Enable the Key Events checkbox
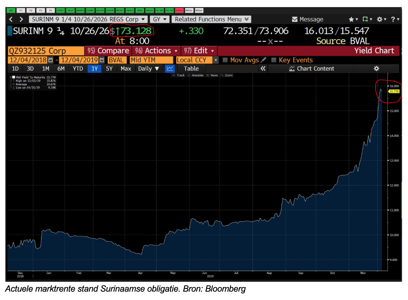The height and width of the screenshot is (300, 408). (x=274, y=60)
